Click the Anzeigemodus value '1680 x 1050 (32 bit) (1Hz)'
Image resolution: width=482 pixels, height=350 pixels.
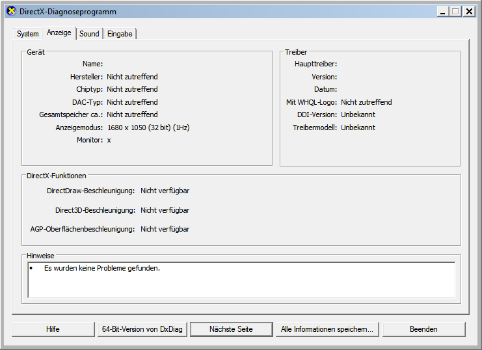click(148, 128)
